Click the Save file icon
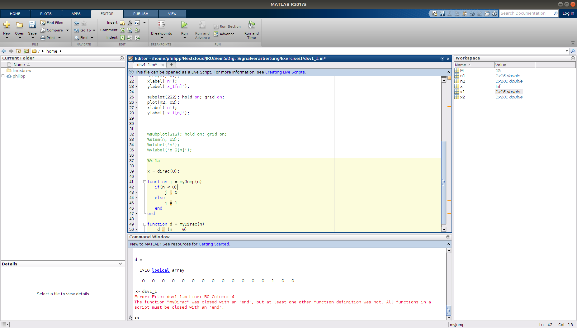 pos(32,25)
